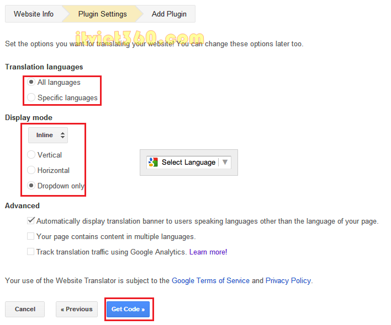Screen dimensions: 391x325
Task: Uncheck automatically display translation banner
Action: [31, 221]
